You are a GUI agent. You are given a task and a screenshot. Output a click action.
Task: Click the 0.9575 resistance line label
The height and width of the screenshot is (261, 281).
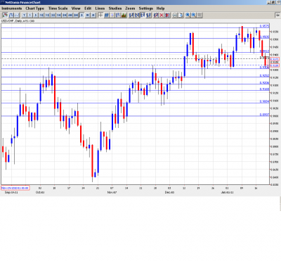(x=264, y=26)
